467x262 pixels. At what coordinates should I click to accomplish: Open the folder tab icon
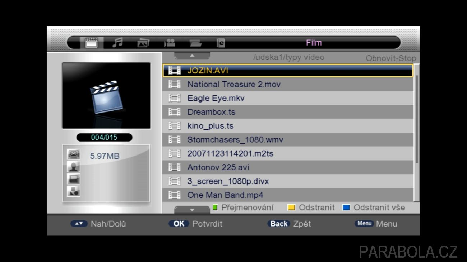coord(195,43)
